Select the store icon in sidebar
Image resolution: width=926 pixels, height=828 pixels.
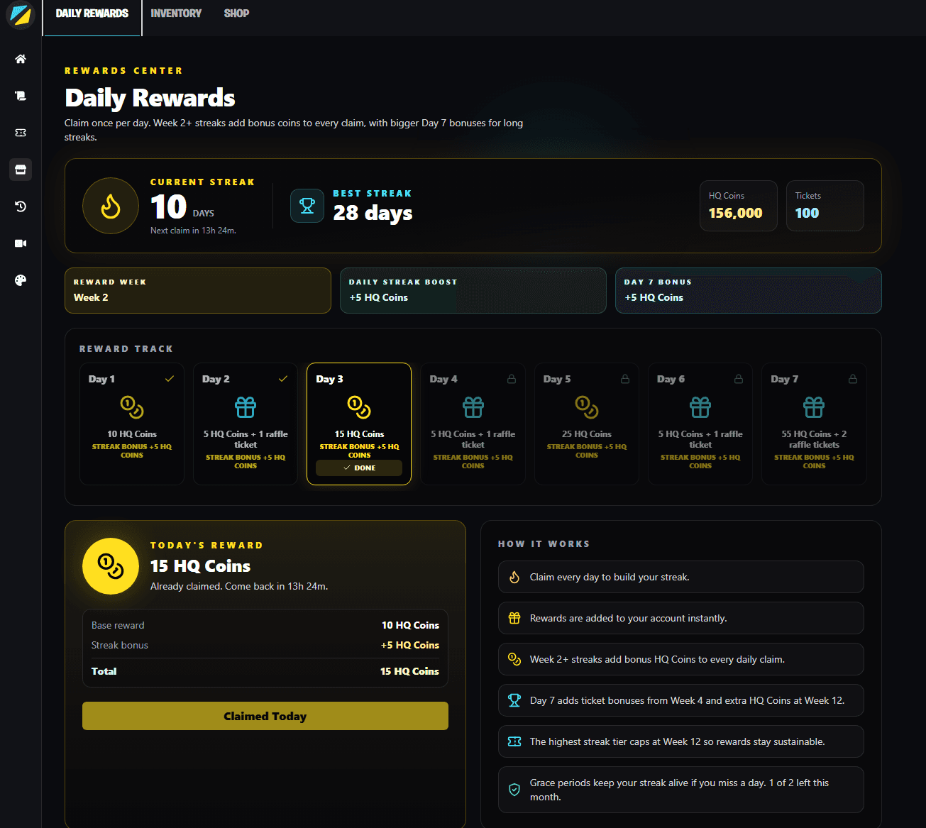21,170
